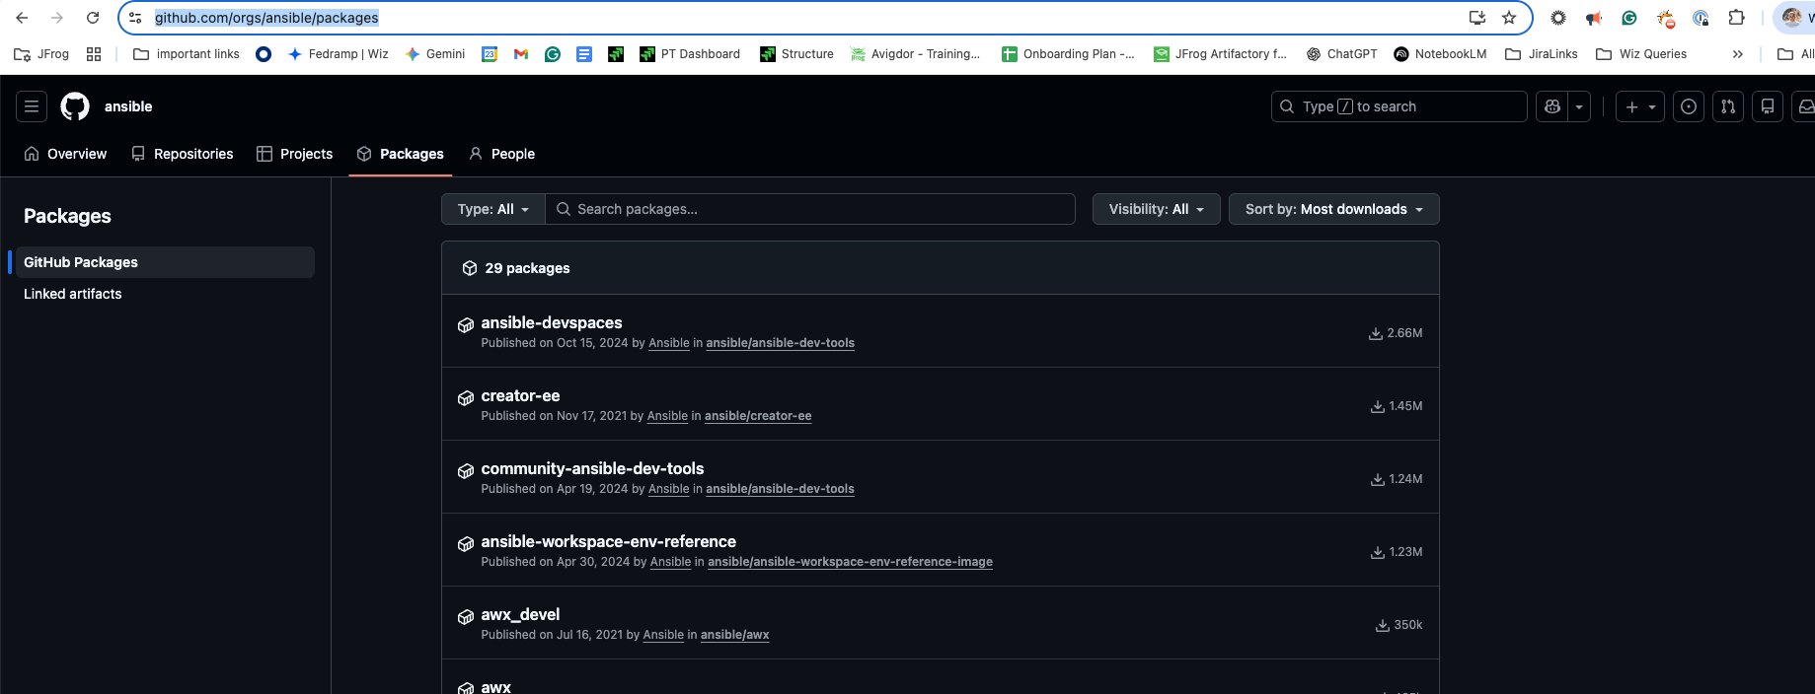Open the browser Extensions puzzle icon

coord(1736,18)
